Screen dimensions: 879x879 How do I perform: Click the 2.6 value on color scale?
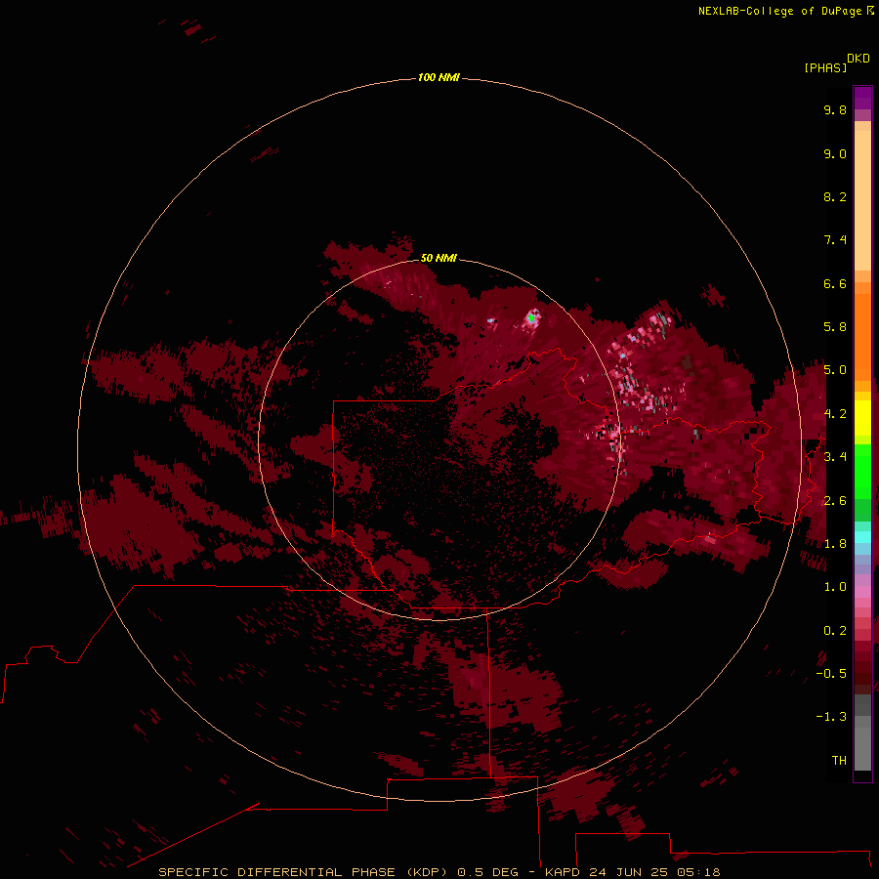click(x=835, y=501)
